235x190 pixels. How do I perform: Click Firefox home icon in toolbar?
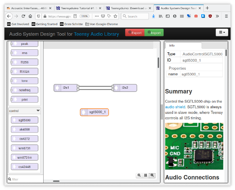30,16
